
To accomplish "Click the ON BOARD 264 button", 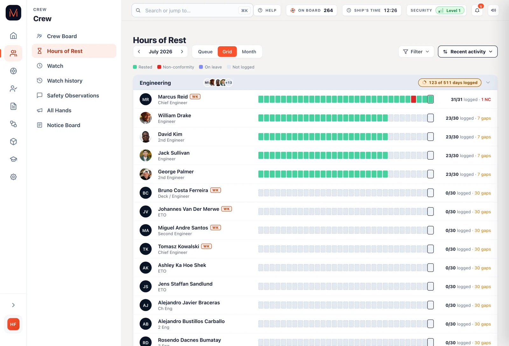I will [311, 10].
